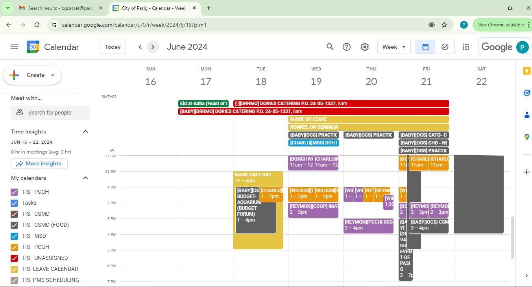Screen dimensions: 532x287
Task: Toggle the TIS - CSMD calendar checkbox
Action: (14, 214)
